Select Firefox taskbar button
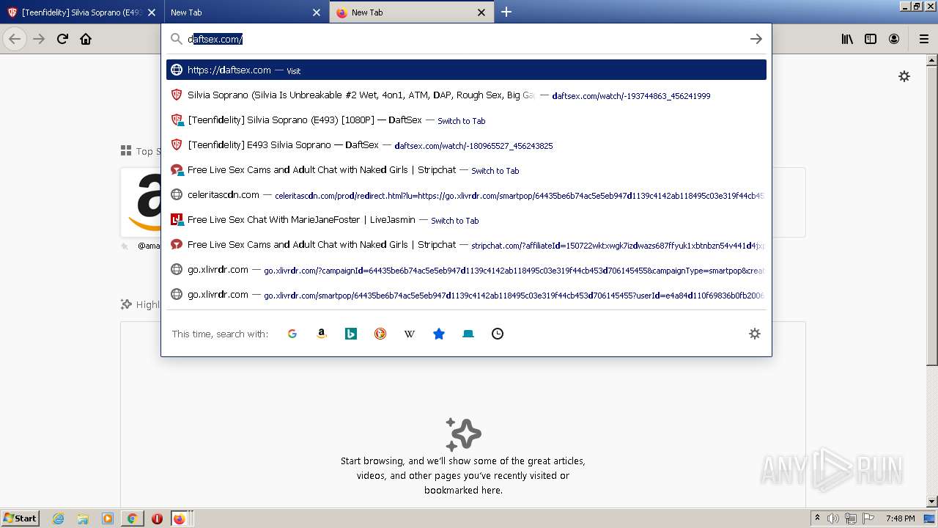This screenshot has height=528, width=938. [180, 518]
